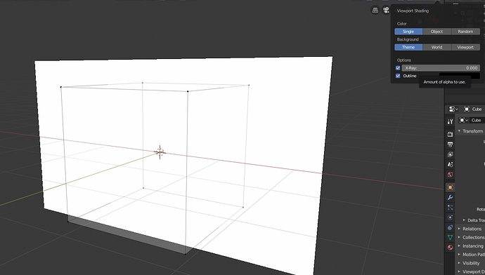Switch perspective/orthographic grid icon

click(x=375, y=11)
